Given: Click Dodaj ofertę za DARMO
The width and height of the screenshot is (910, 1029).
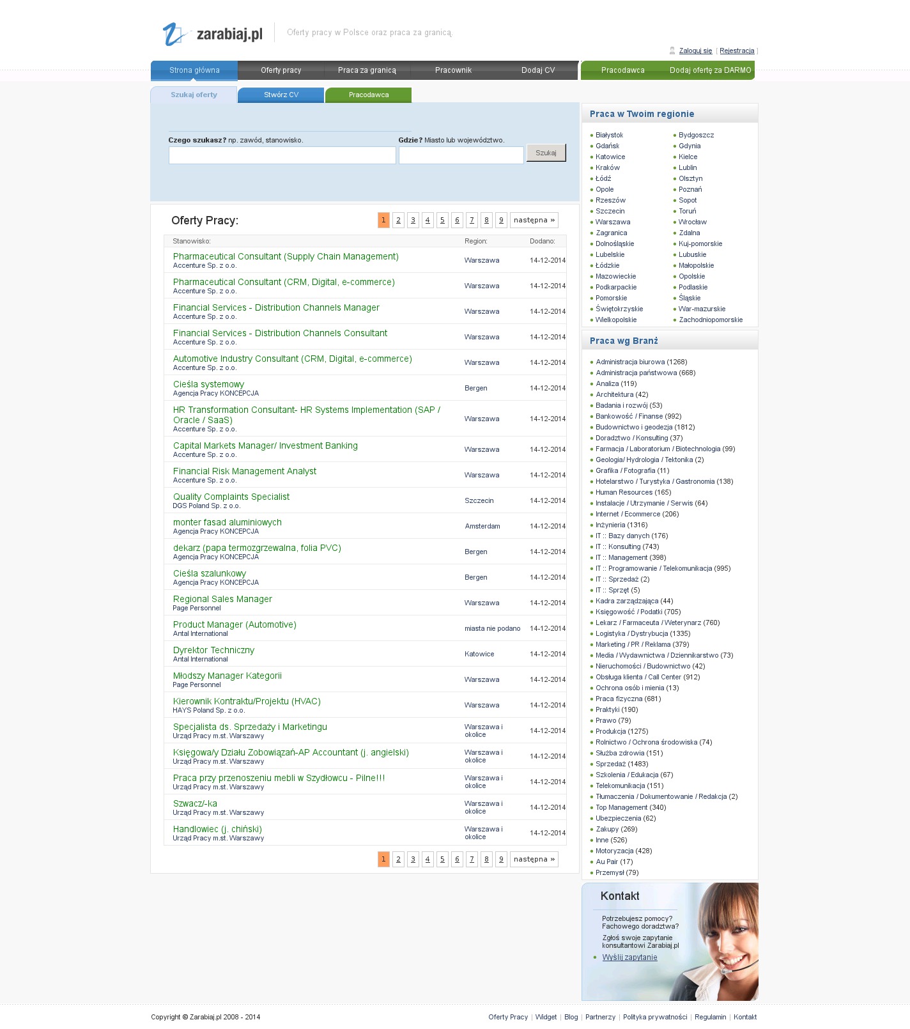Looking at the screenshot, I should (x=711, y=70).
